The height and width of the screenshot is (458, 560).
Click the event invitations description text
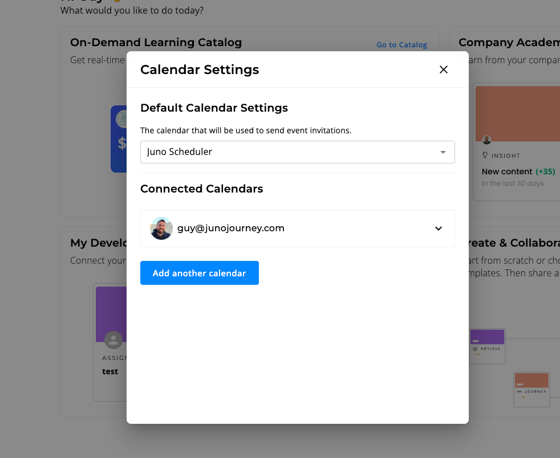pyautogui.click(x=246, y=130)
